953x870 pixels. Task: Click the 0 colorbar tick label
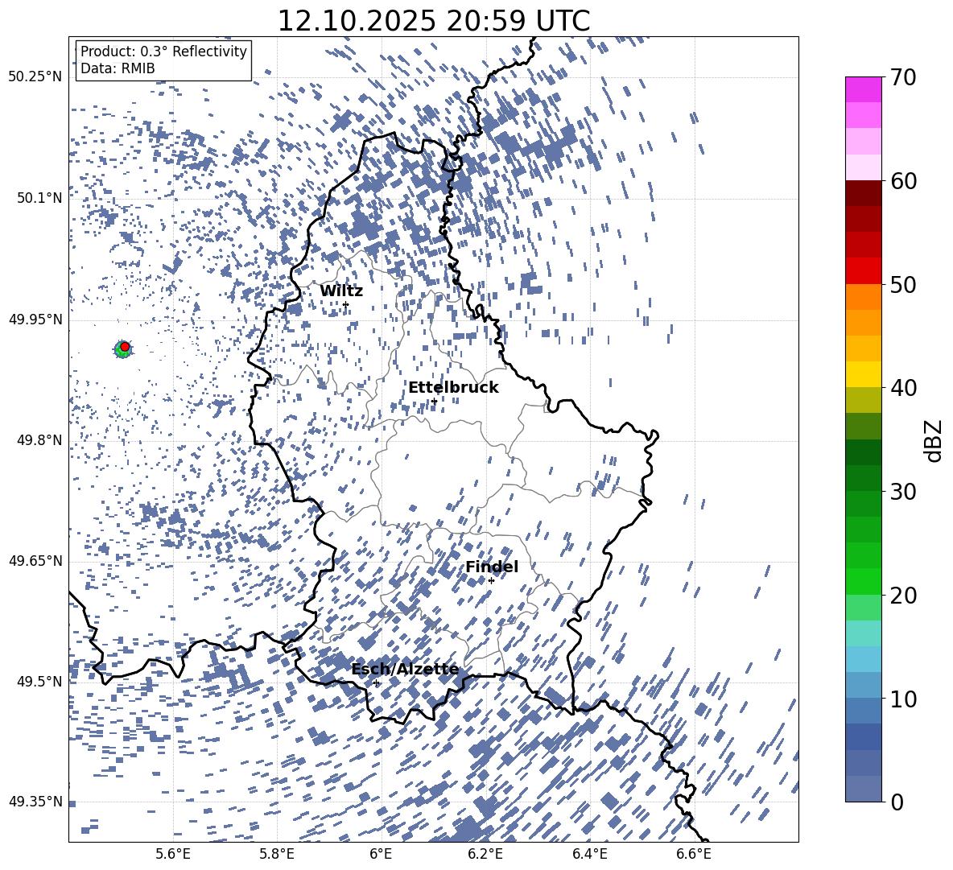click(x=897, y=802)
